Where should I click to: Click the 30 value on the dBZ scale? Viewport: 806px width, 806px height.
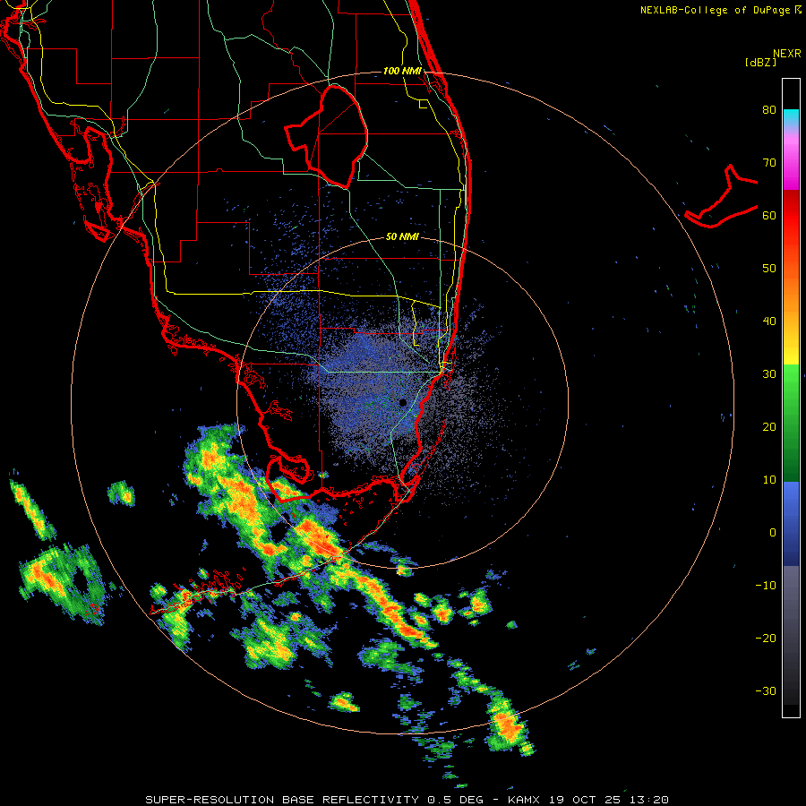point(769,373)
